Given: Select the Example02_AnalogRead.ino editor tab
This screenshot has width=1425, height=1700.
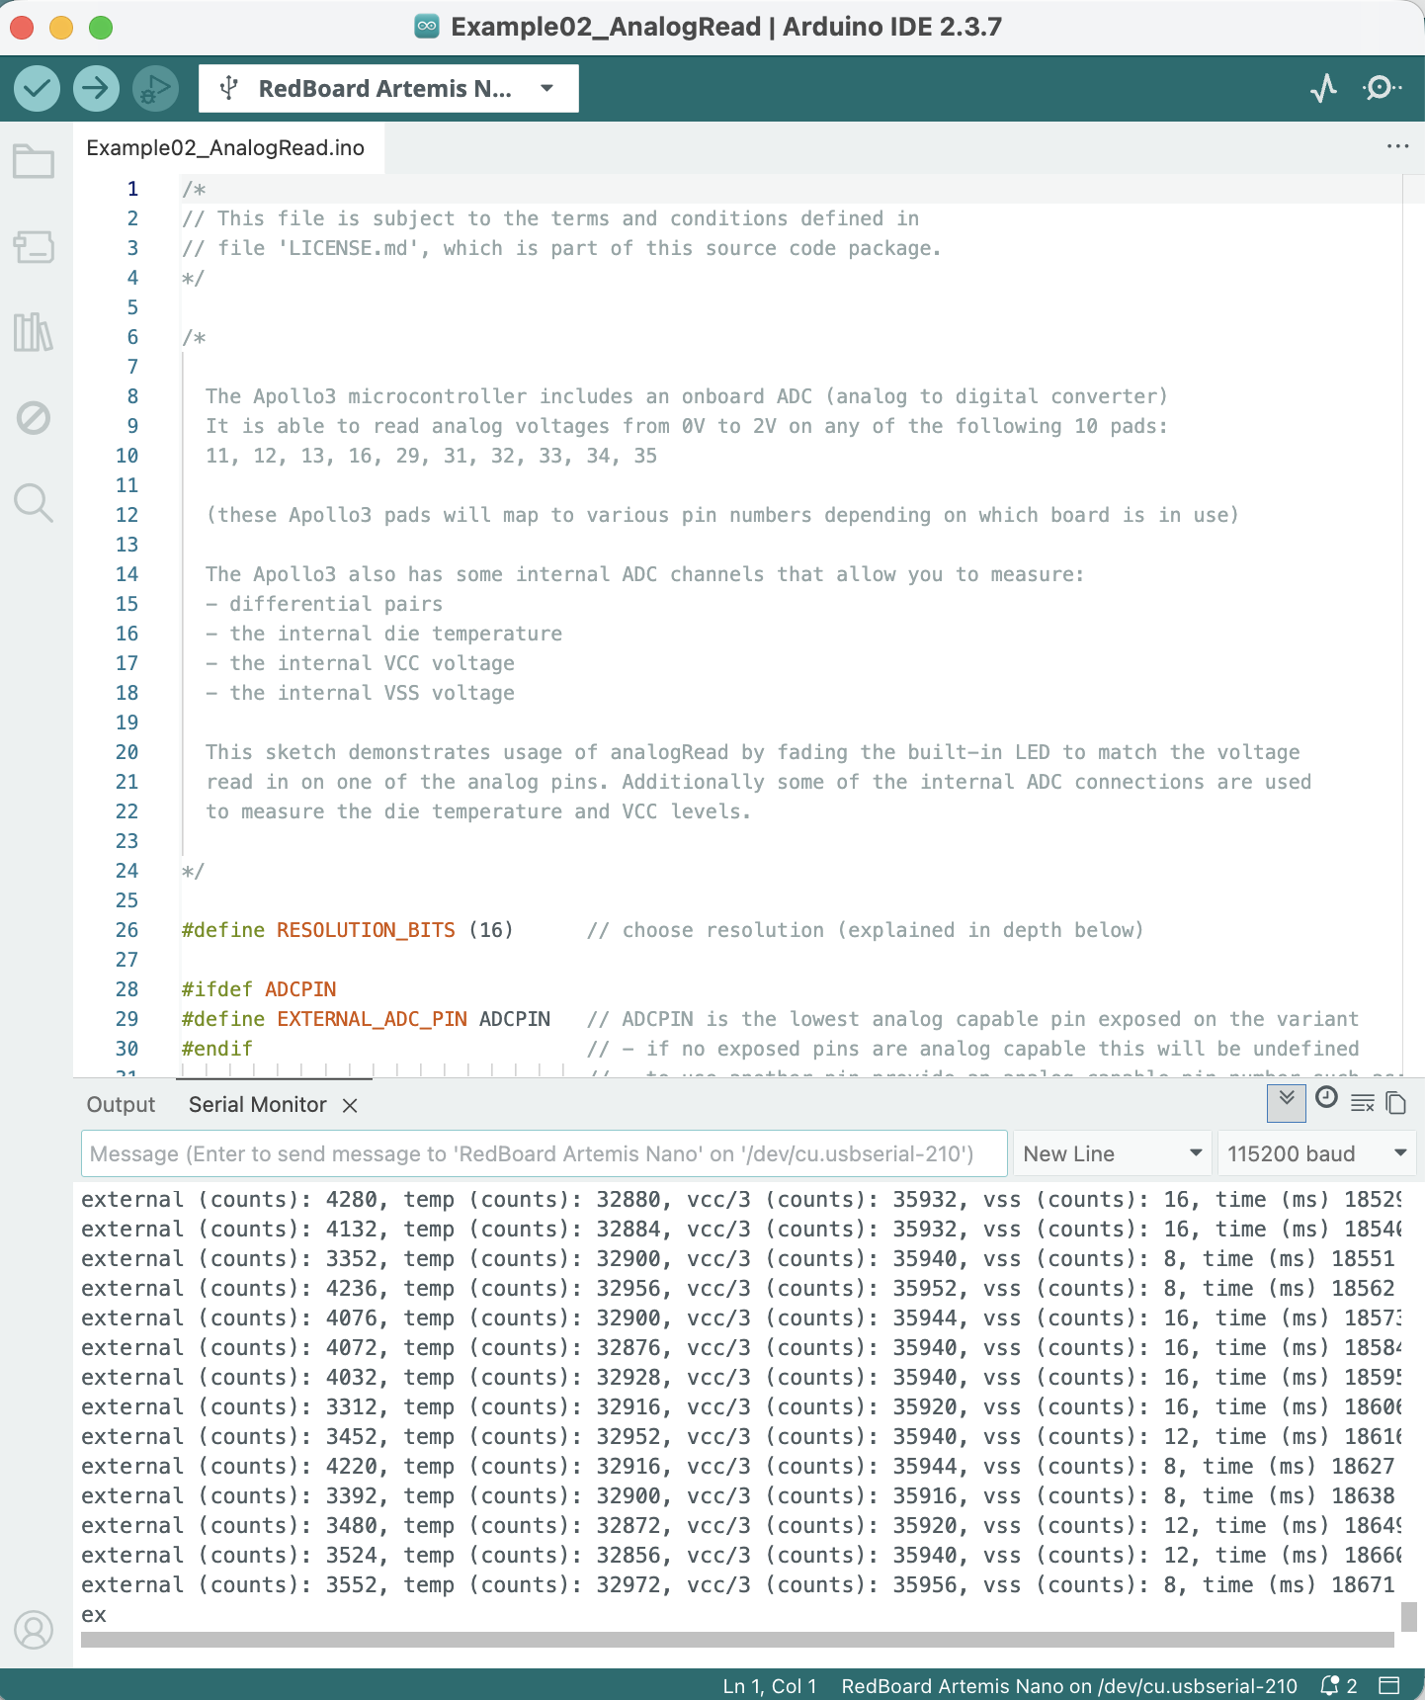Looking at the screenshot, I should [x=225, y=148].
